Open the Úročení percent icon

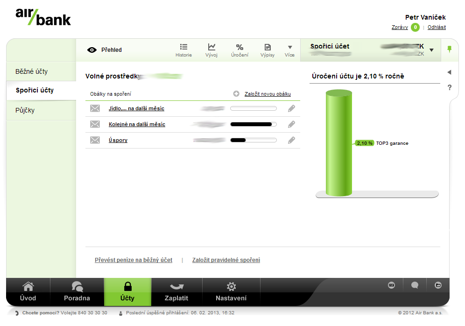(240, 47)
